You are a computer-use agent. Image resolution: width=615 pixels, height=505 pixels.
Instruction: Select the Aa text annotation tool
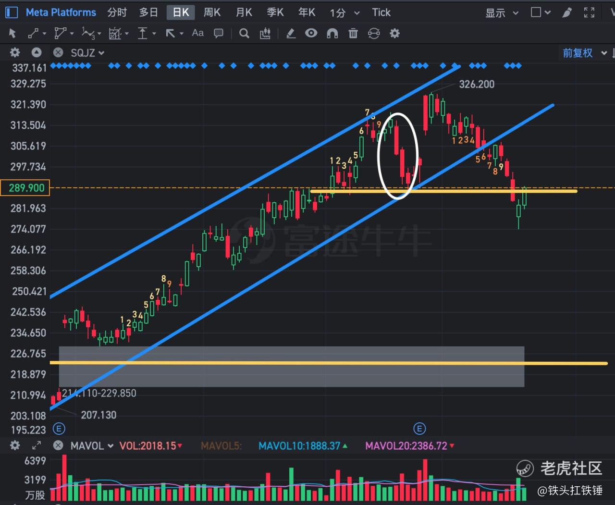[x=198, y=33]
